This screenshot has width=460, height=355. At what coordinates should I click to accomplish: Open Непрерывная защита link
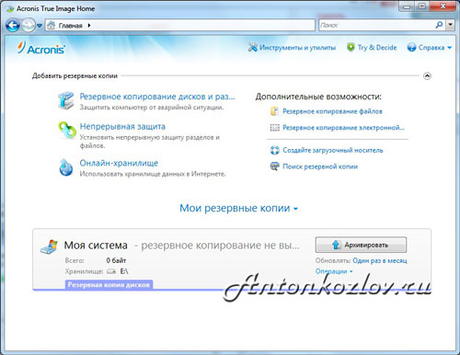pos(122,126)
